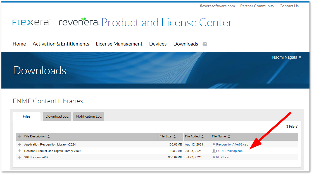Click the '100.86MB' file size cell

175,145
